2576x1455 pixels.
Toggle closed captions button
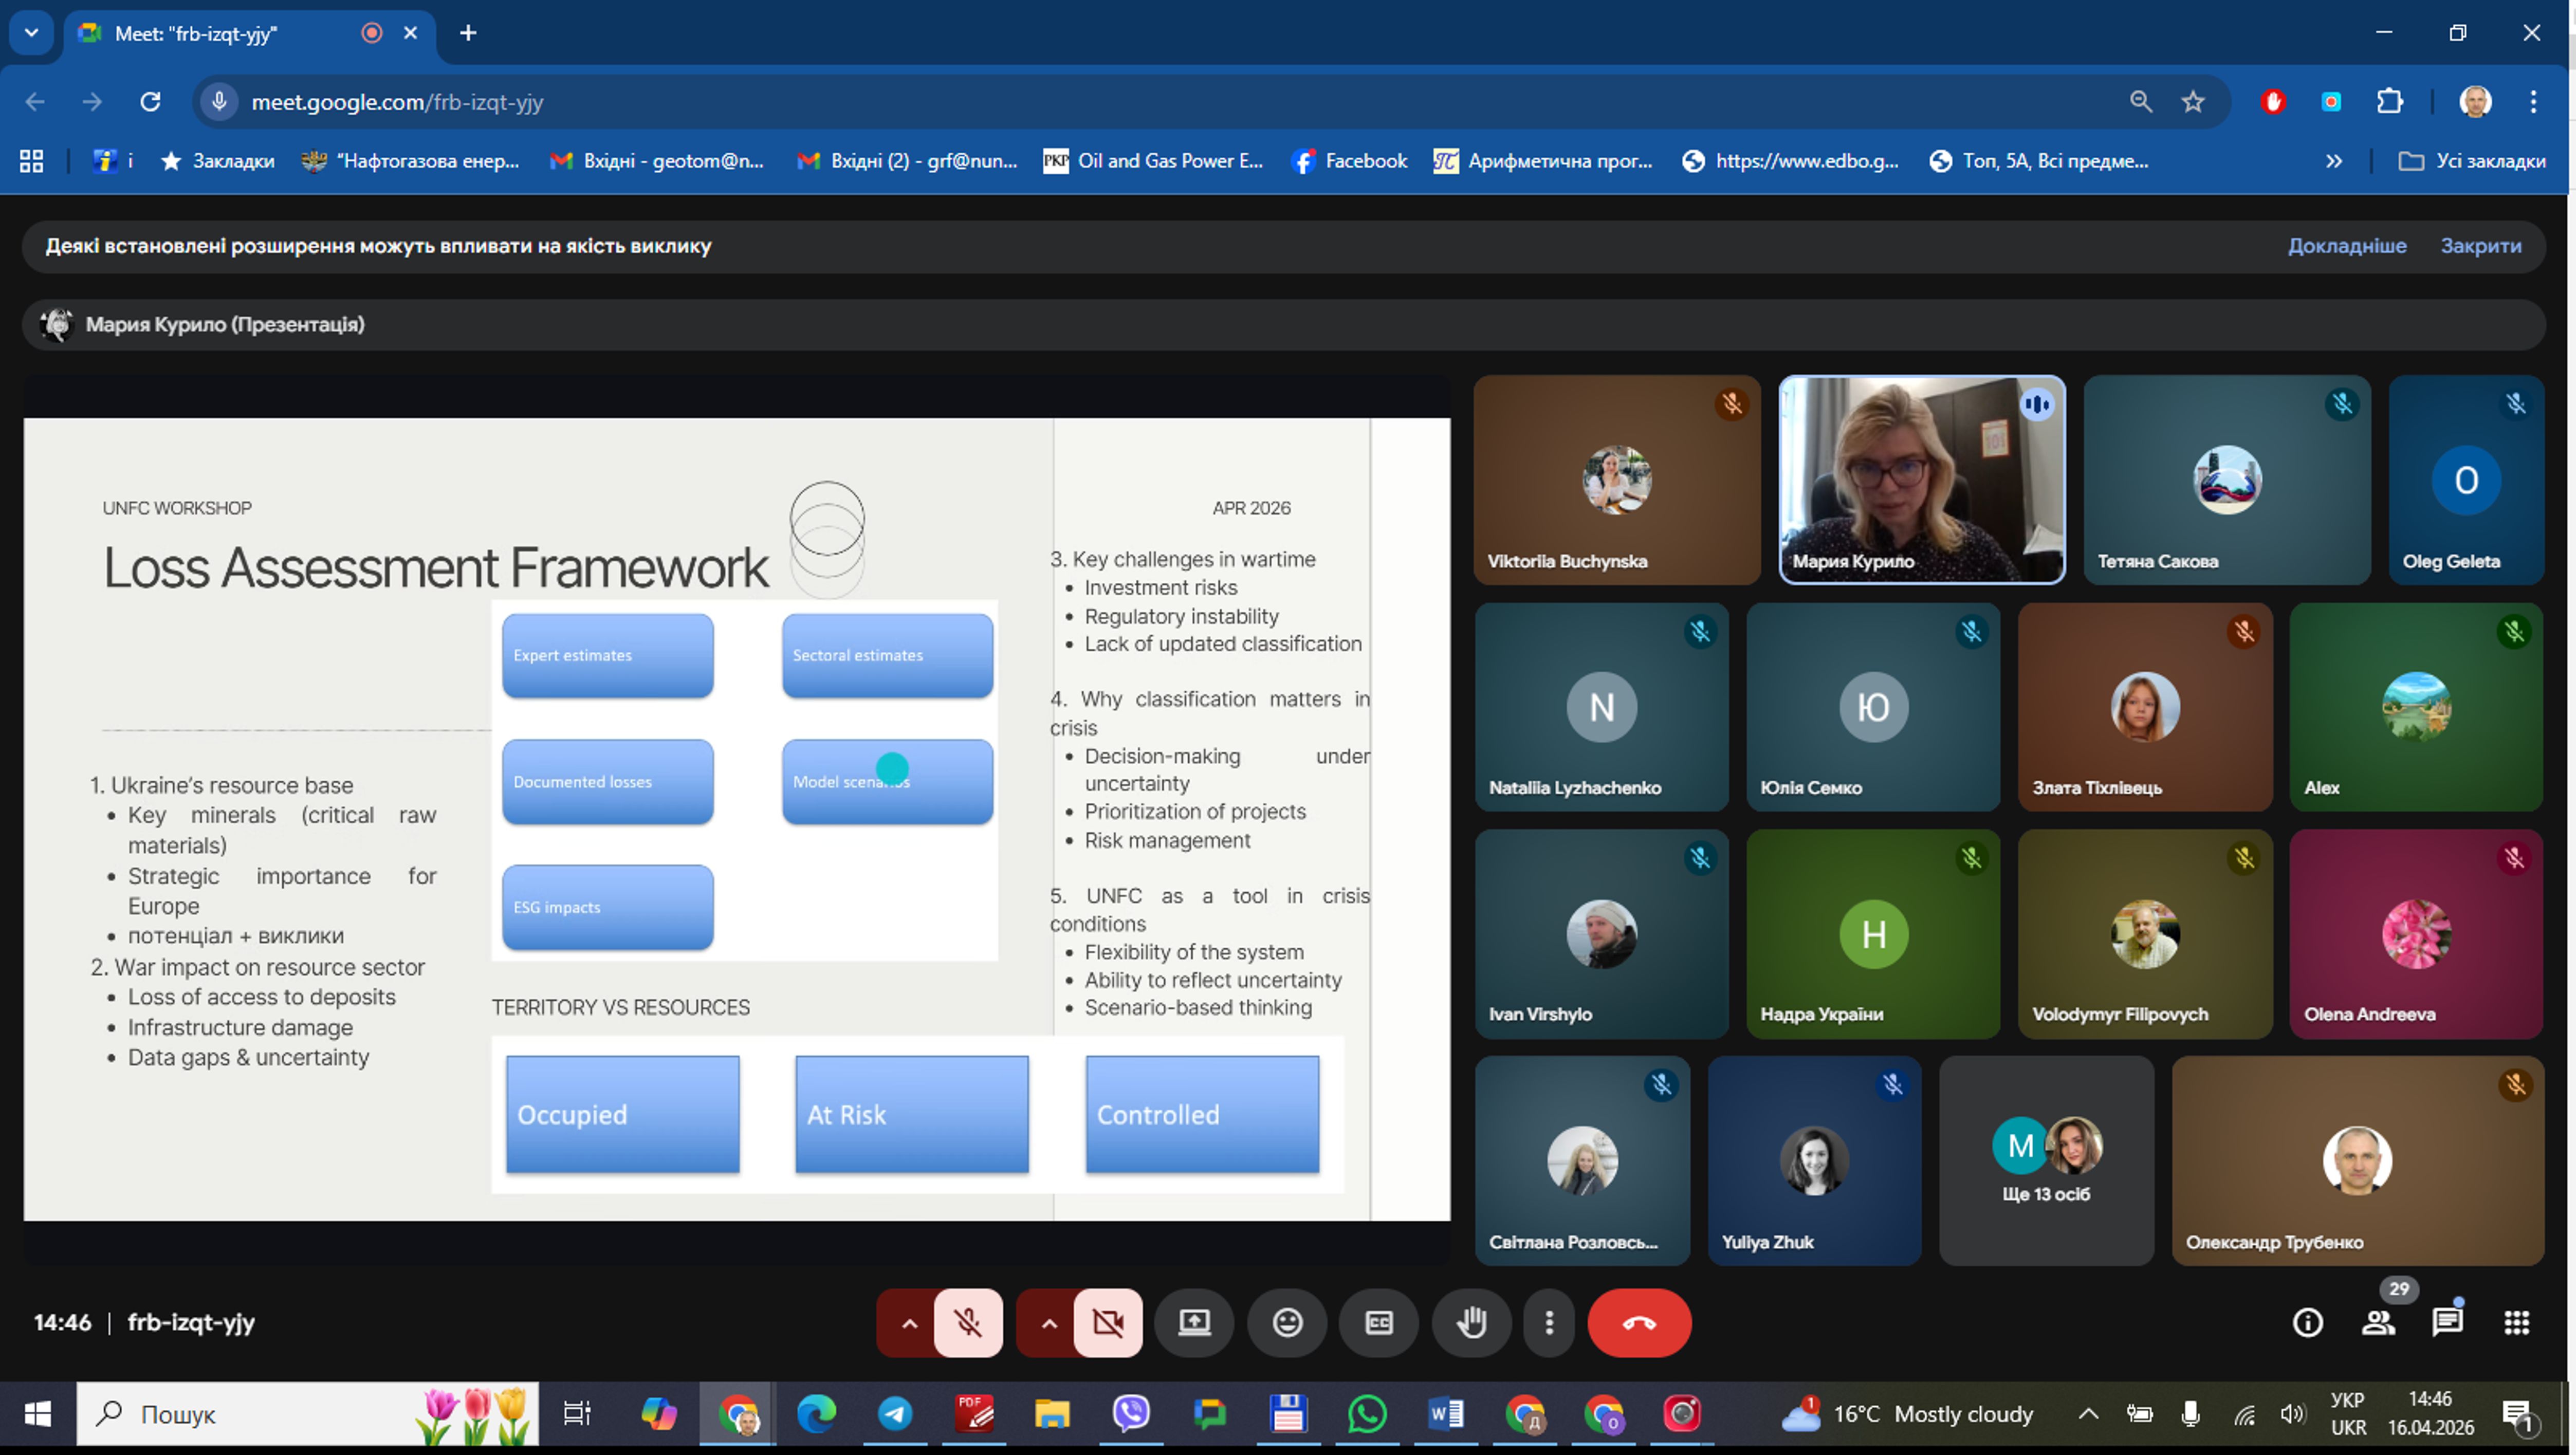(1379, 1322)
